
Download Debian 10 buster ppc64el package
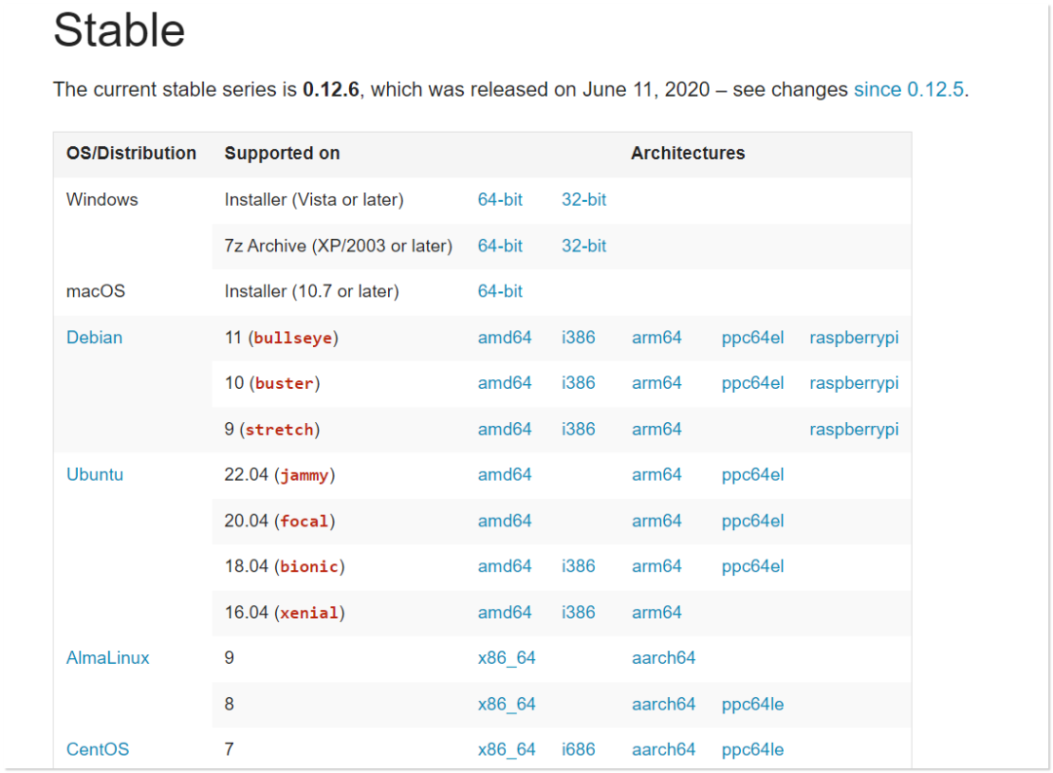[x=753, y=383]
